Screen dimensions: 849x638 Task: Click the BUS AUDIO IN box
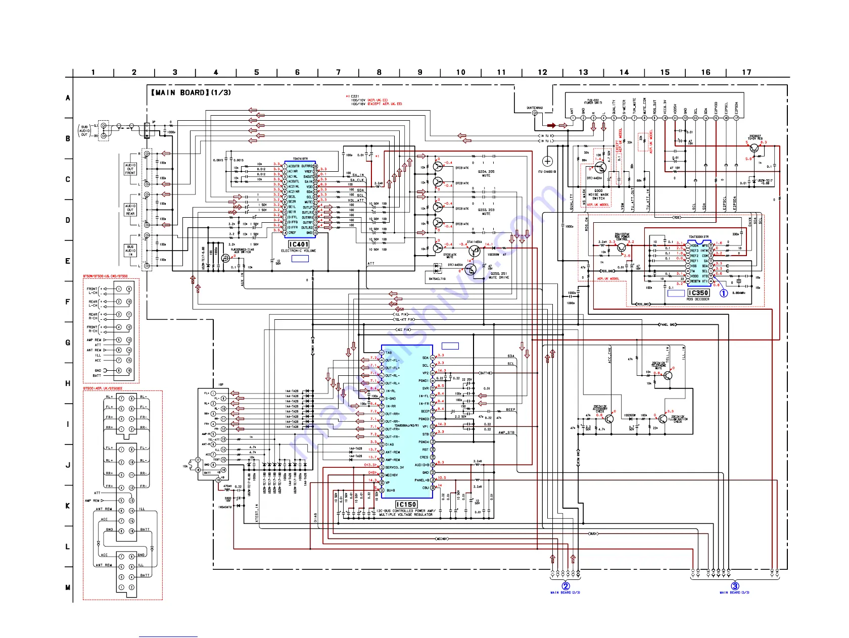pyautogui.click(x=130, y=251)
